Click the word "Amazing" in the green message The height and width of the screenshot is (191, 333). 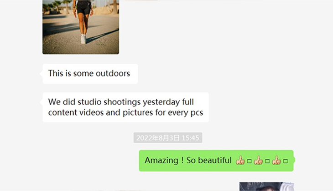(161, 161)
